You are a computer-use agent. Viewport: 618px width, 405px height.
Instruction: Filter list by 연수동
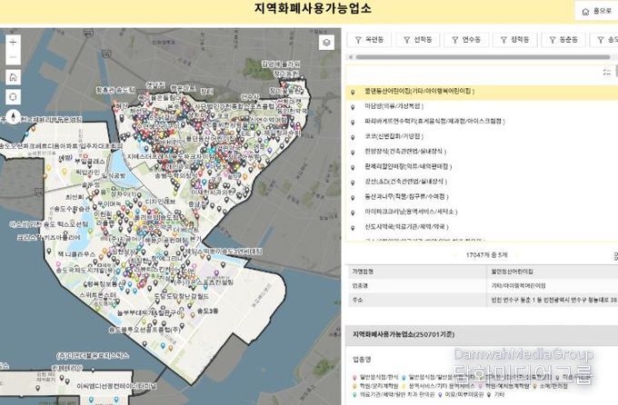pyautogui.click(x=466, y=40)
